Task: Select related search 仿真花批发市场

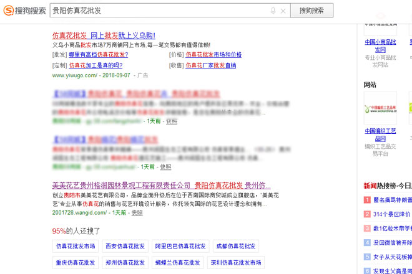Action: [x=76, y=246]
